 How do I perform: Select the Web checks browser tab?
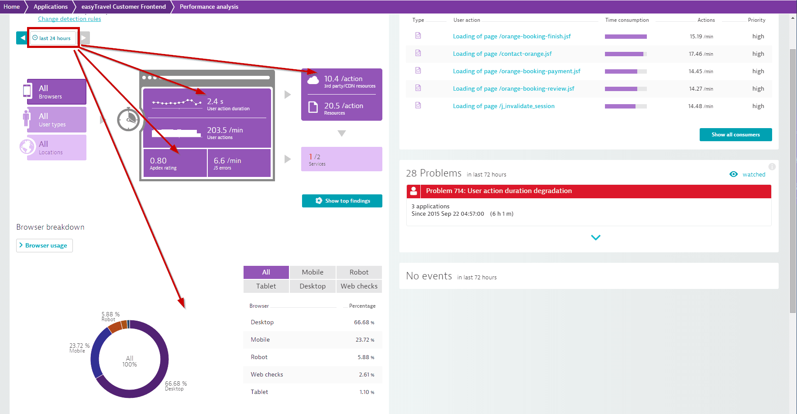coord(359,286)
